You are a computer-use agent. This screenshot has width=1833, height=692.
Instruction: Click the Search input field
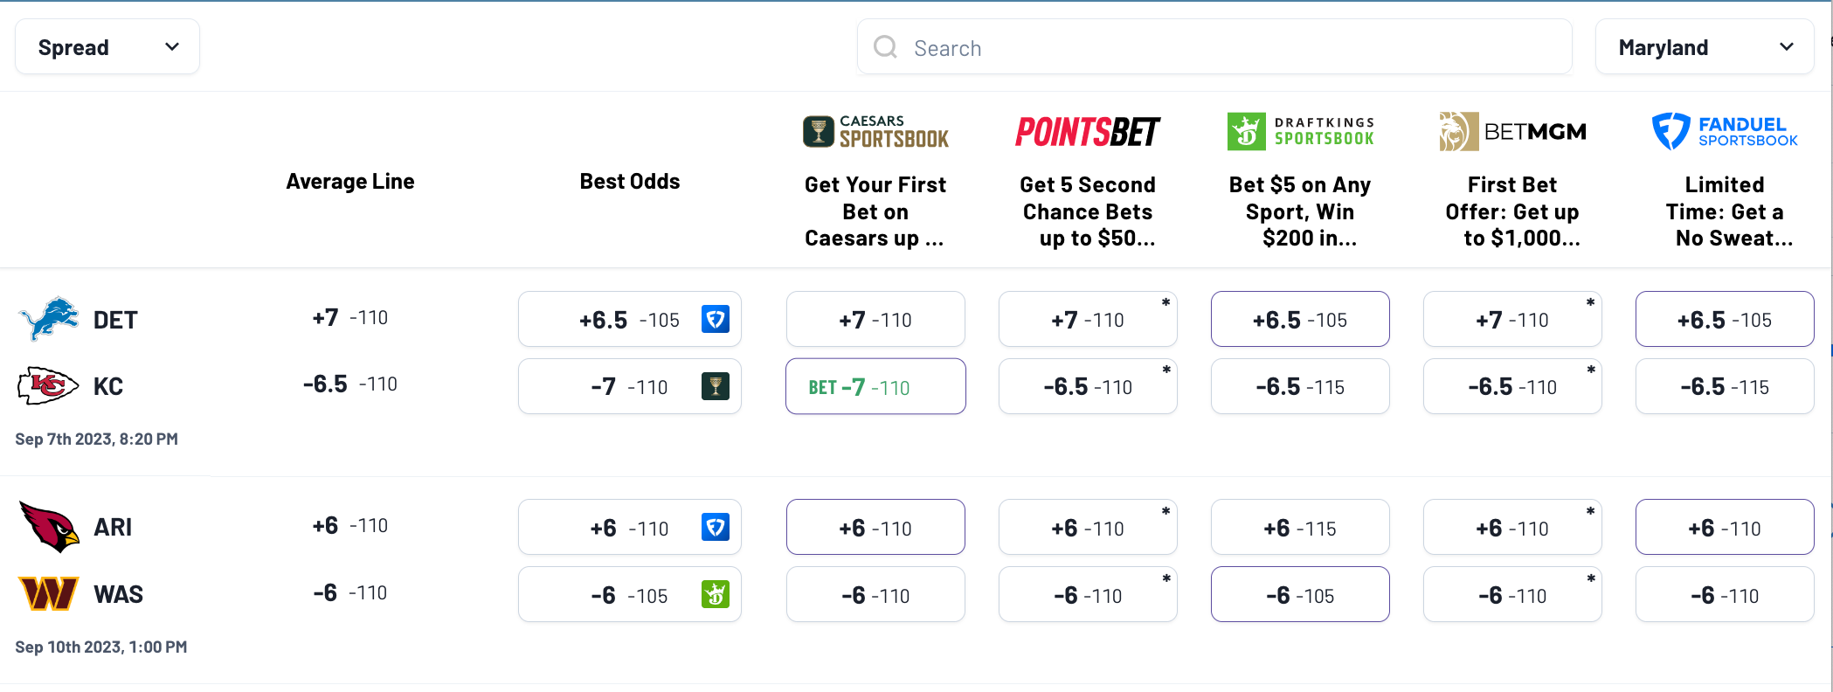1214,47
